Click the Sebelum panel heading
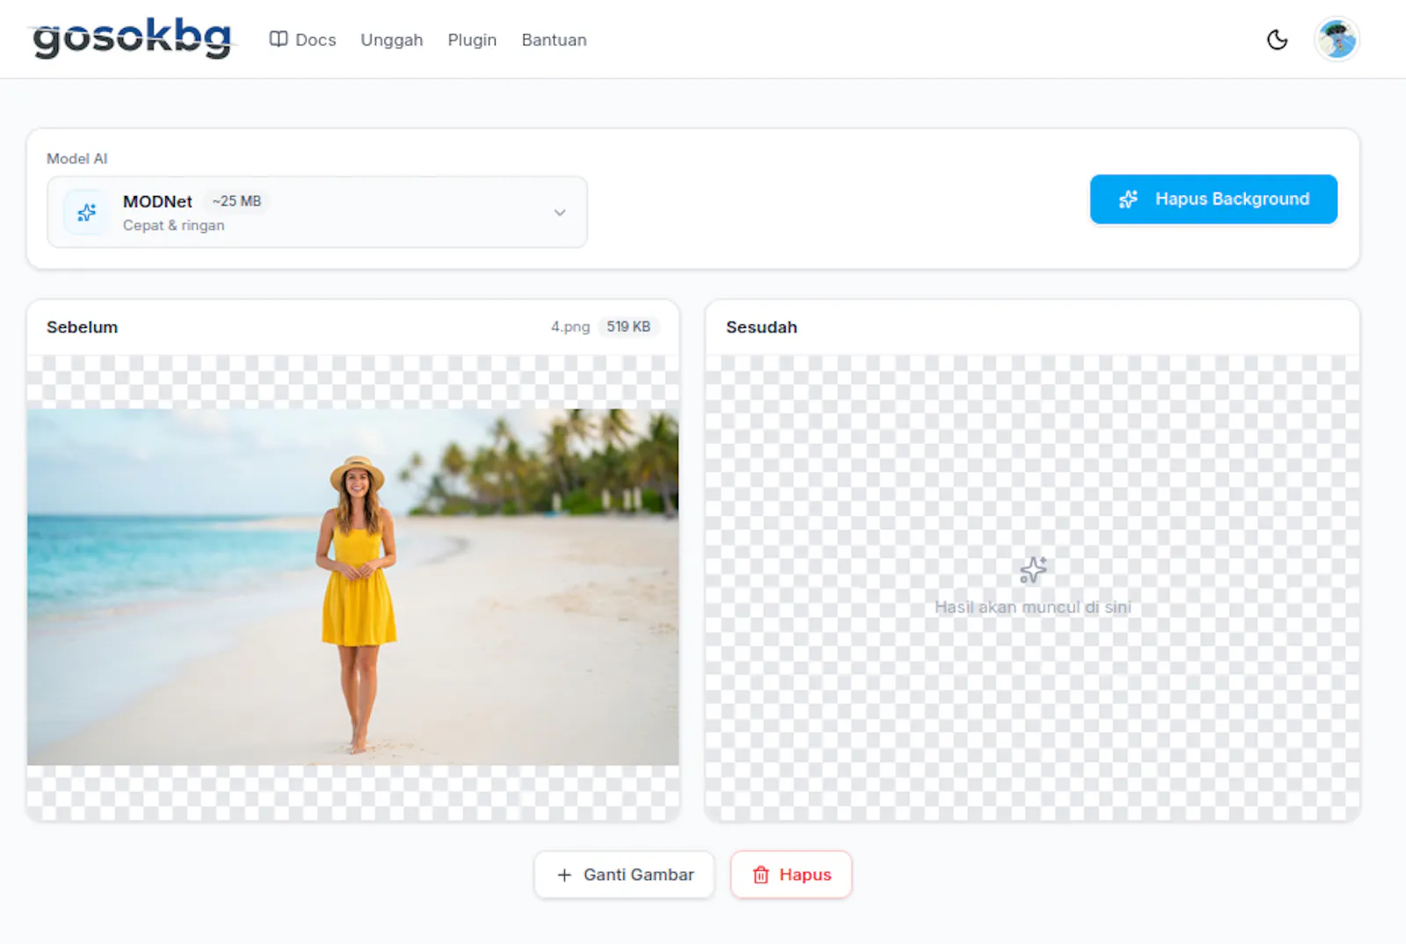The height and width of the screenshot is (944, 1406). click(x=82, y=327)
